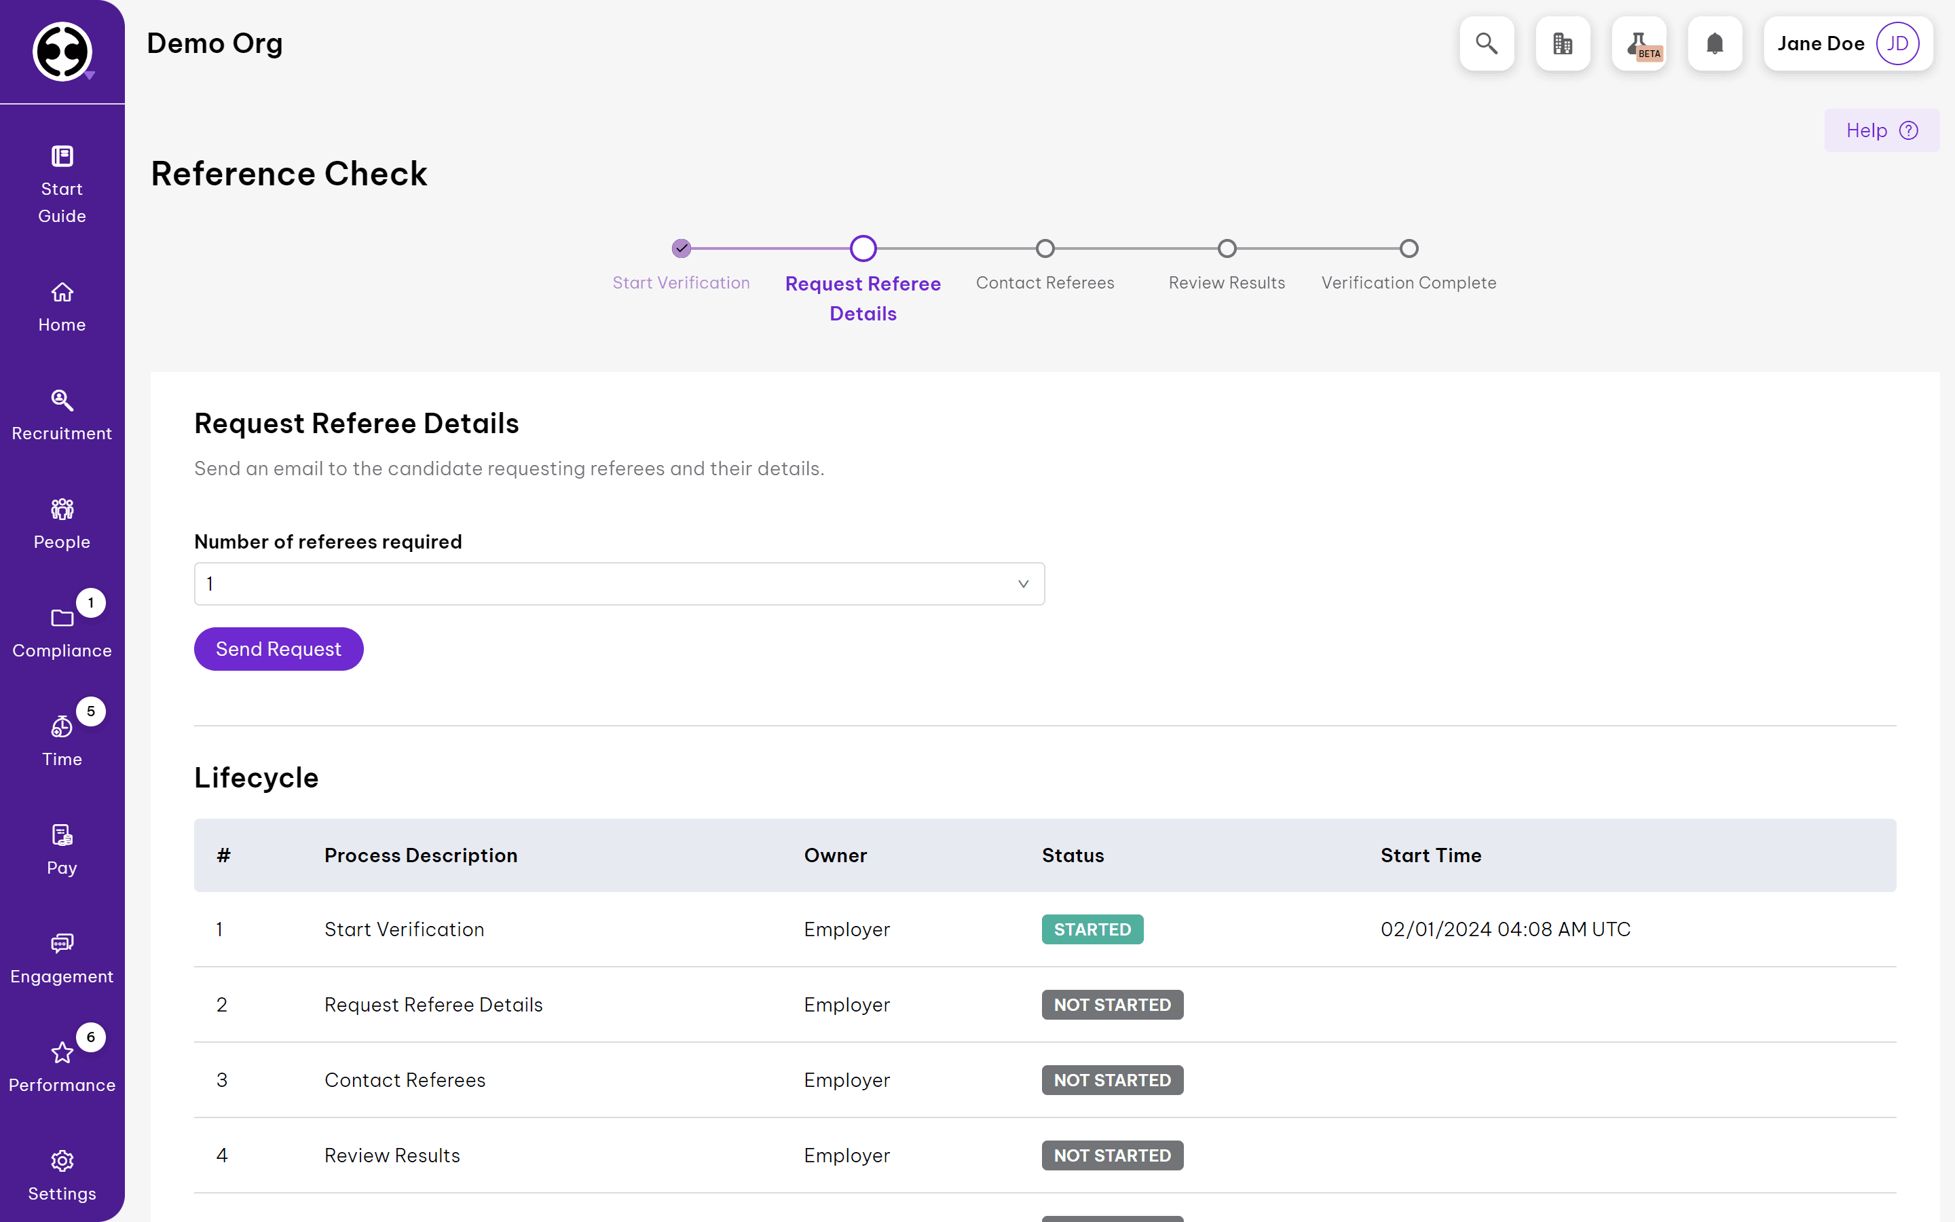
Task: Select the Review Results step circle
Action: click(1227, 248)
